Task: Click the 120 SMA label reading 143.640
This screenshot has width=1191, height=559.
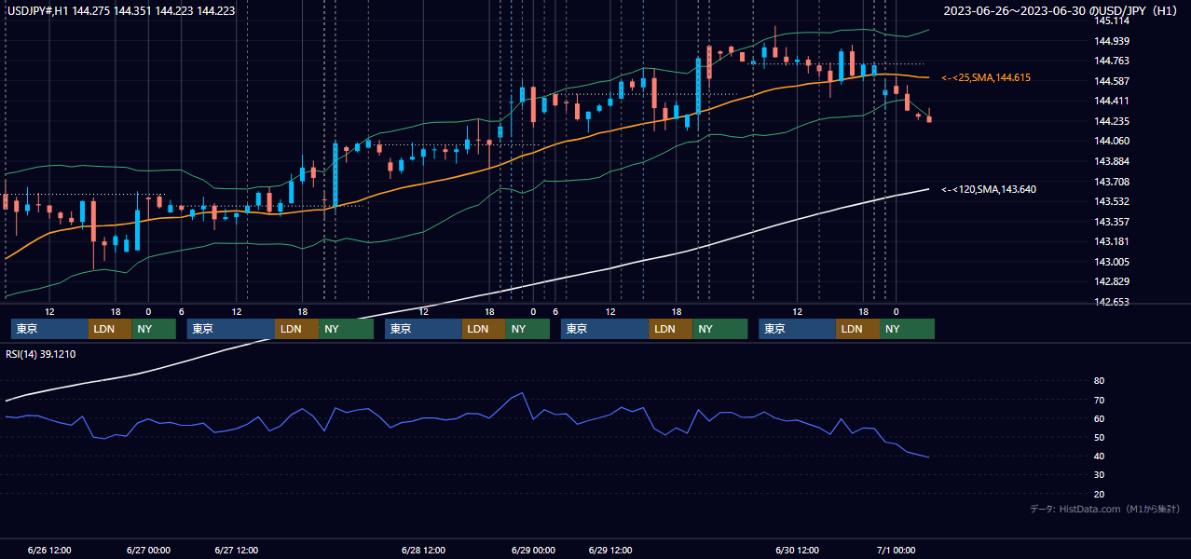Action: (988, 189)
